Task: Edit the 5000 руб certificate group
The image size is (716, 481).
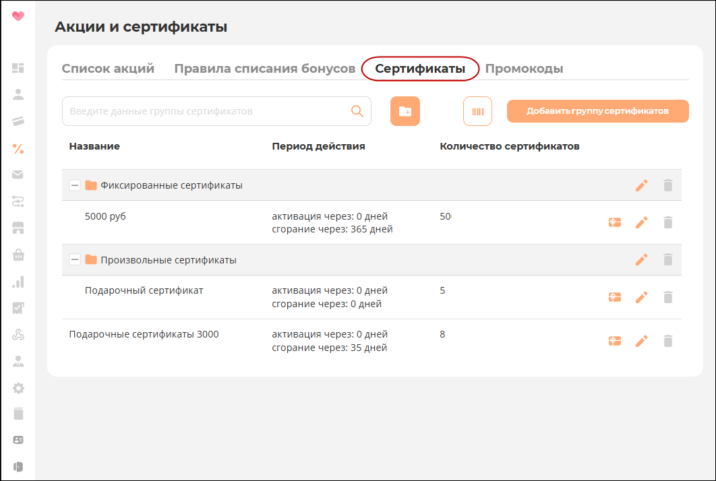Action: (642, 223)
